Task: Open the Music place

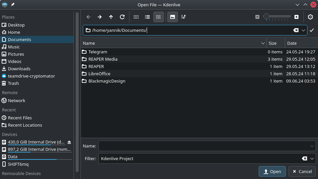Action: pyautogui.click(x=37, y=47)
